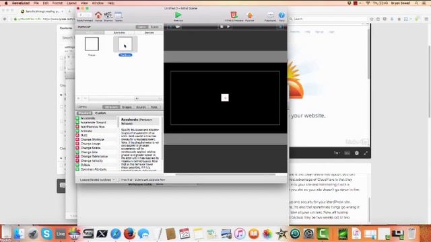Open the Devices tab in Inspector
The width and height of the screenshot is (431, 242).
point(150,33)
